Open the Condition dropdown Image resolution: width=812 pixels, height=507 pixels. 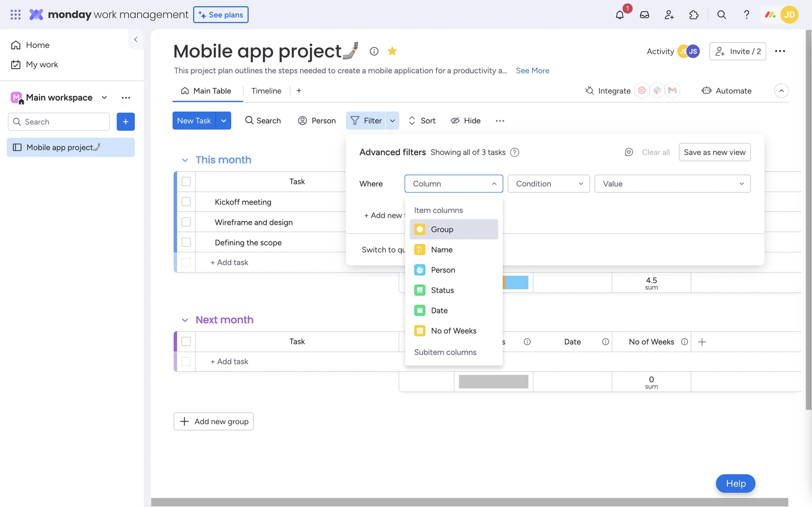point(549,184)
